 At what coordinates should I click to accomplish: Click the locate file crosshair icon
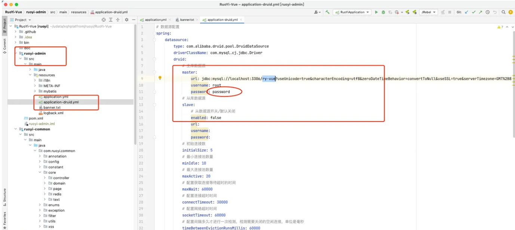[104, 20]
